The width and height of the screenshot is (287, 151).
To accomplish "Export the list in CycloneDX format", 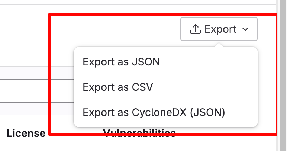I will 154,112.
